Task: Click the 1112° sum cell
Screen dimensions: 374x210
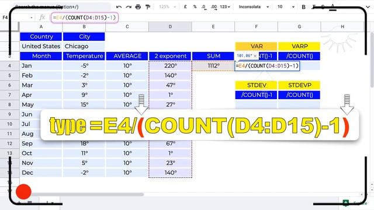Action: click(x=213, y=66)
